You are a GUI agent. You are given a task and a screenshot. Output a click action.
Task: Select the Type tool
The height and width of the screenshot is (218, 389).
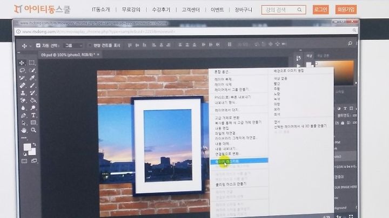point(33,115)
